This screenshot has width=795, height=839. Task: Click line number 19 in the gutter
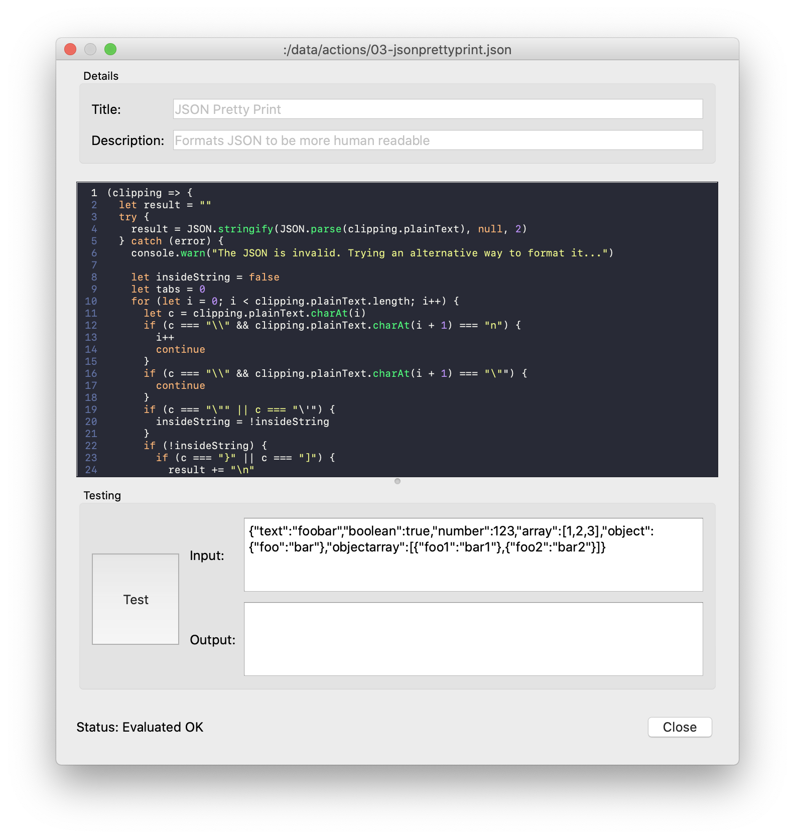click(x=91, y=409)
